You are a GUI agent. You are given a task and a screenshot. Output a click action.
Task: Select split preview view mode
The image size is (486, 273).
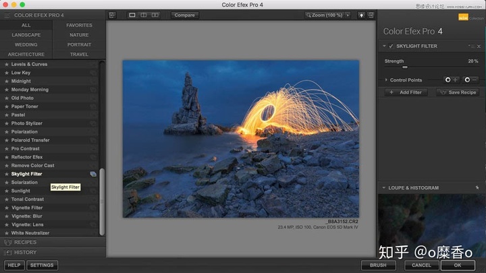tap(144, 15)
